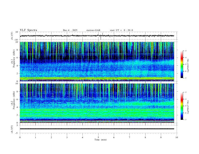Click the ch.1 'Frequency (kHz)' axis label
Screen dimensions: 199x154
pyautogui.click(x=14, y=59)
